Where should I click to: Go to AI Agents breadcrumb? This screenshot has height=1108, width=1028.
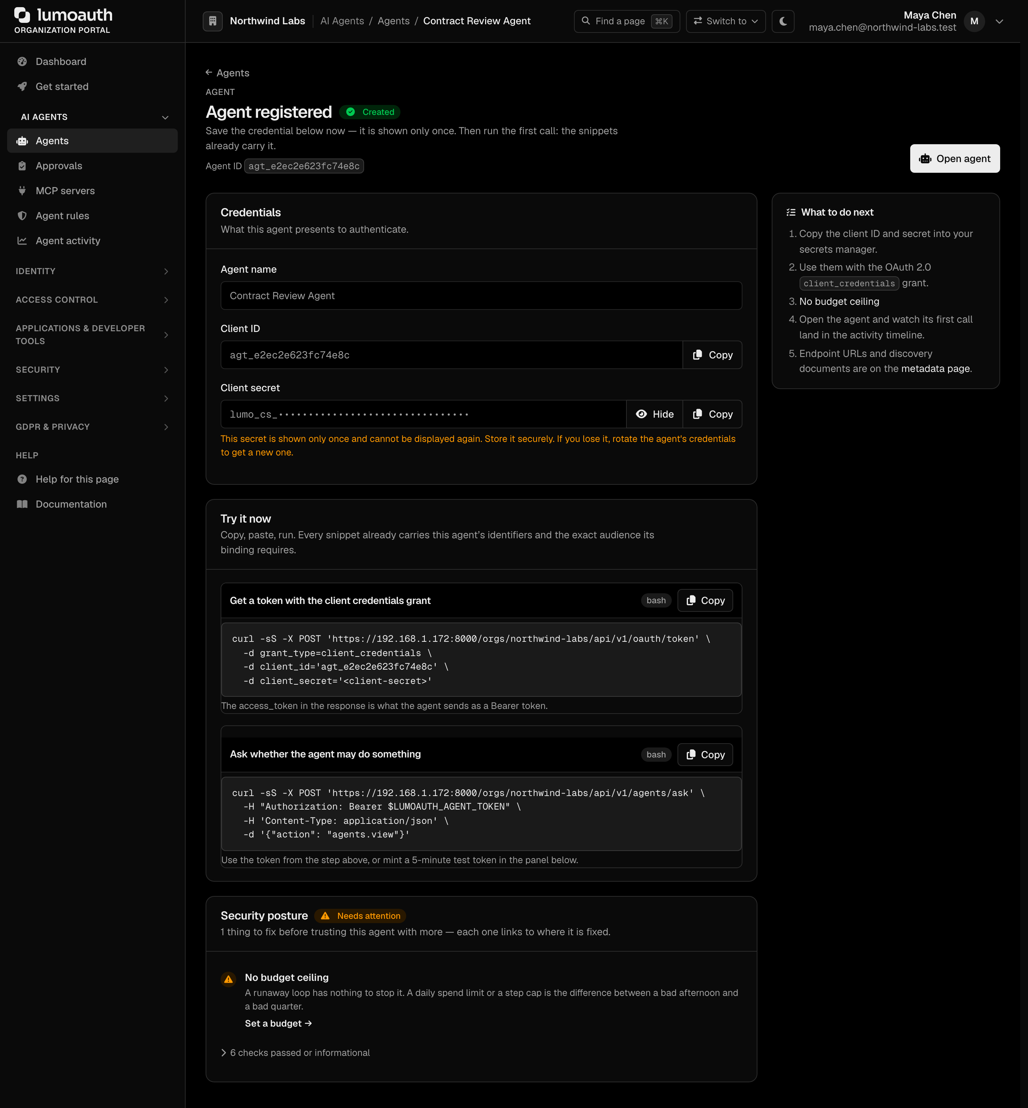click(x=342, y=21)
